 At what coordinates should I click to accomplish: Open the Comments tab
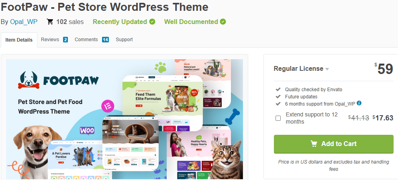86,40
